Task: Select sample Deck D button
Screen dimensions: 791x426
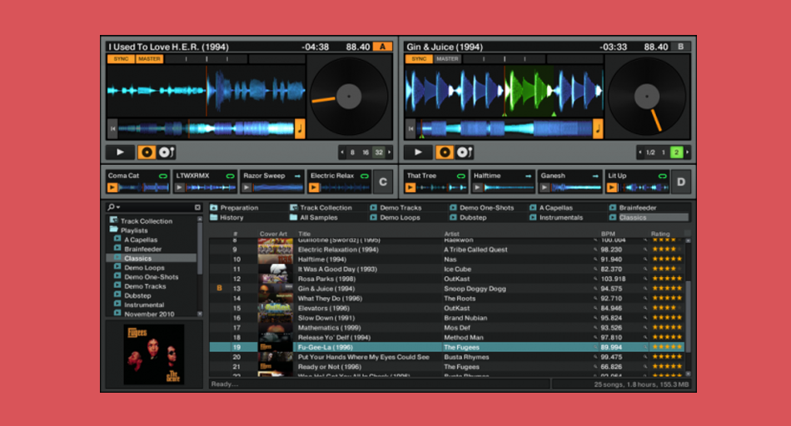Action: [681, 182]
